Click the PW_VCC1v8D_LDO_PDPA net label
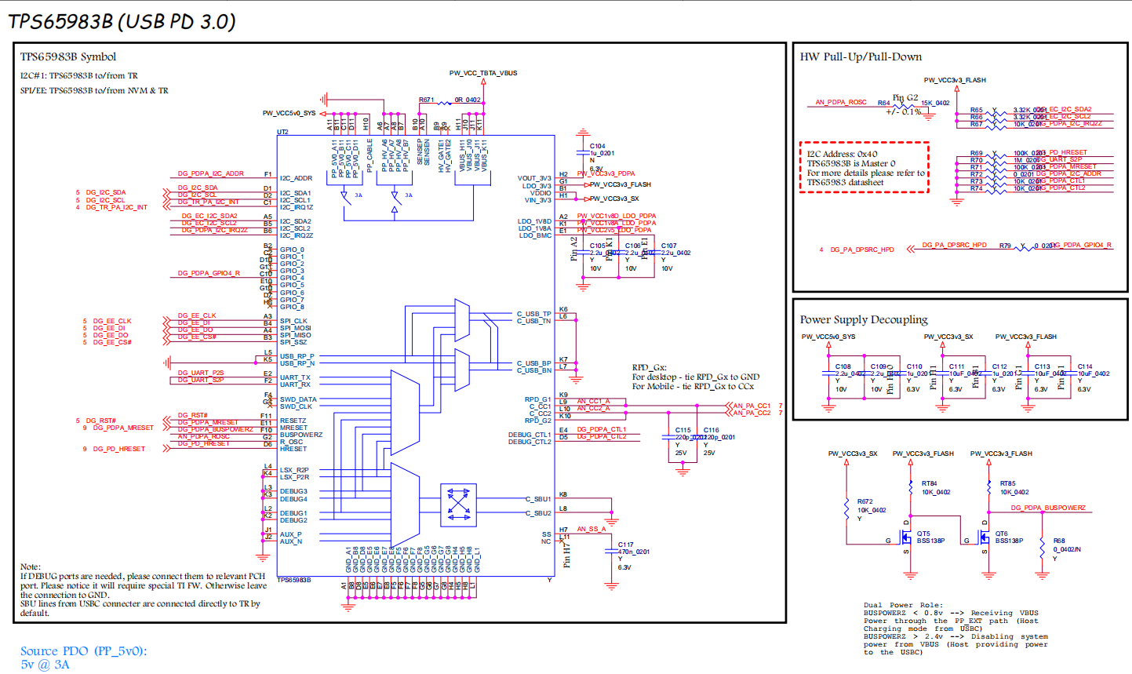1132x674 pixels. point(617,216)
